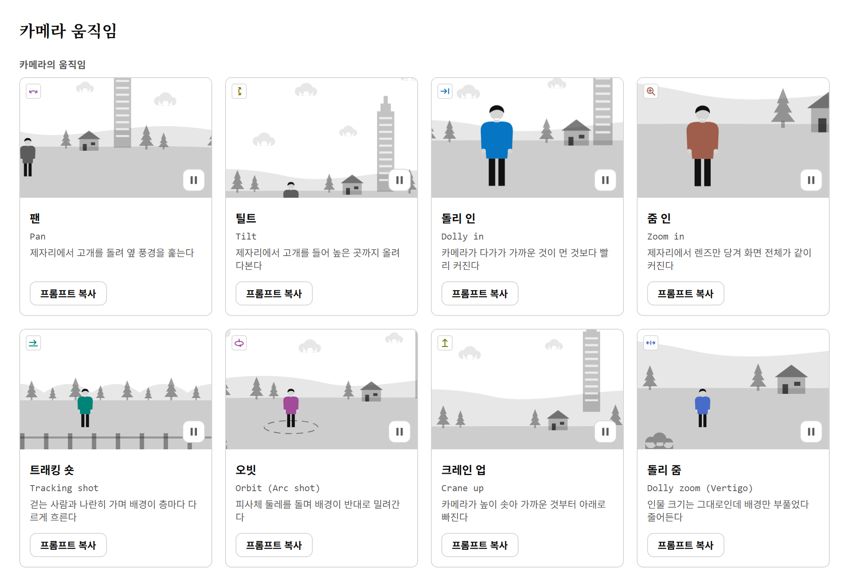Copy the prompt for 트래킹 숏
This screenshot has height=586, width=849.
68,545
